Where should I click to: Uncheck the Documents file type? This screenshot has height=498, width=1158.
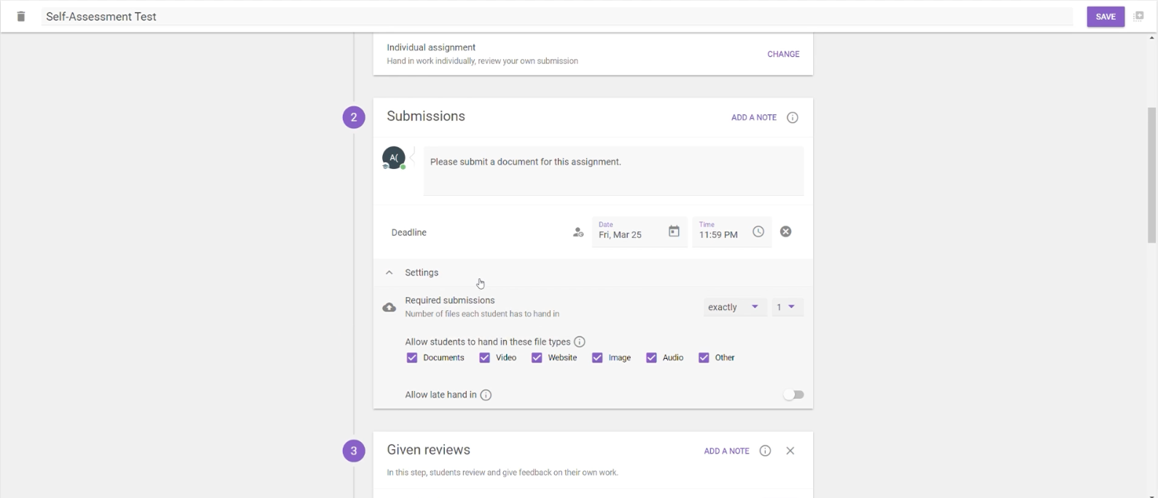(x=412, y=357)
